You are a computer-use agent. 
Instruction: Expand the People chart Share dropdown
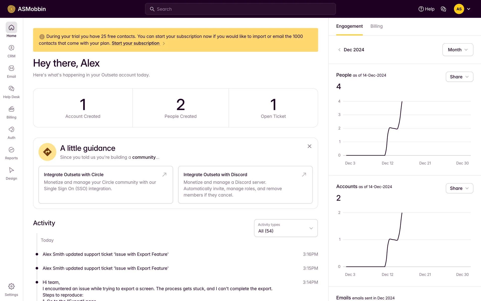click(x=459, y=77)
